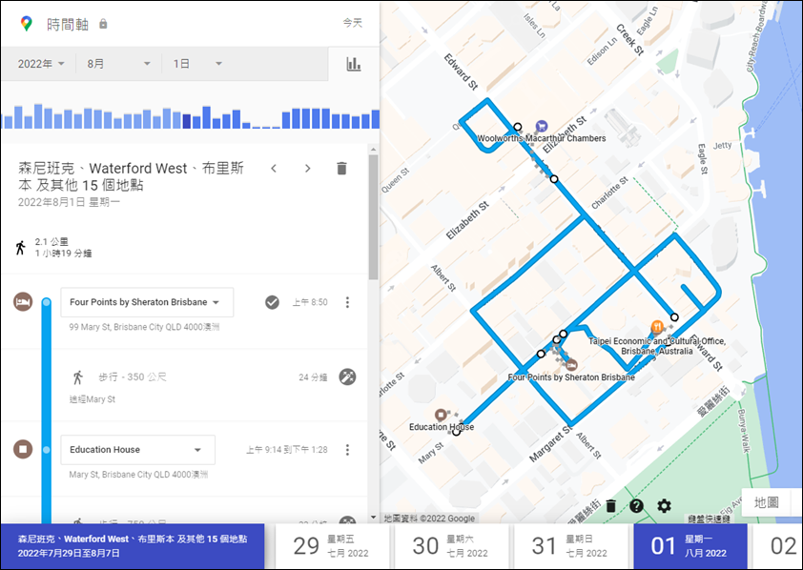Click the hotel bed icon for Four Points
The height and width of the screenshot is (570, 803).
click(x=23, y=302)
